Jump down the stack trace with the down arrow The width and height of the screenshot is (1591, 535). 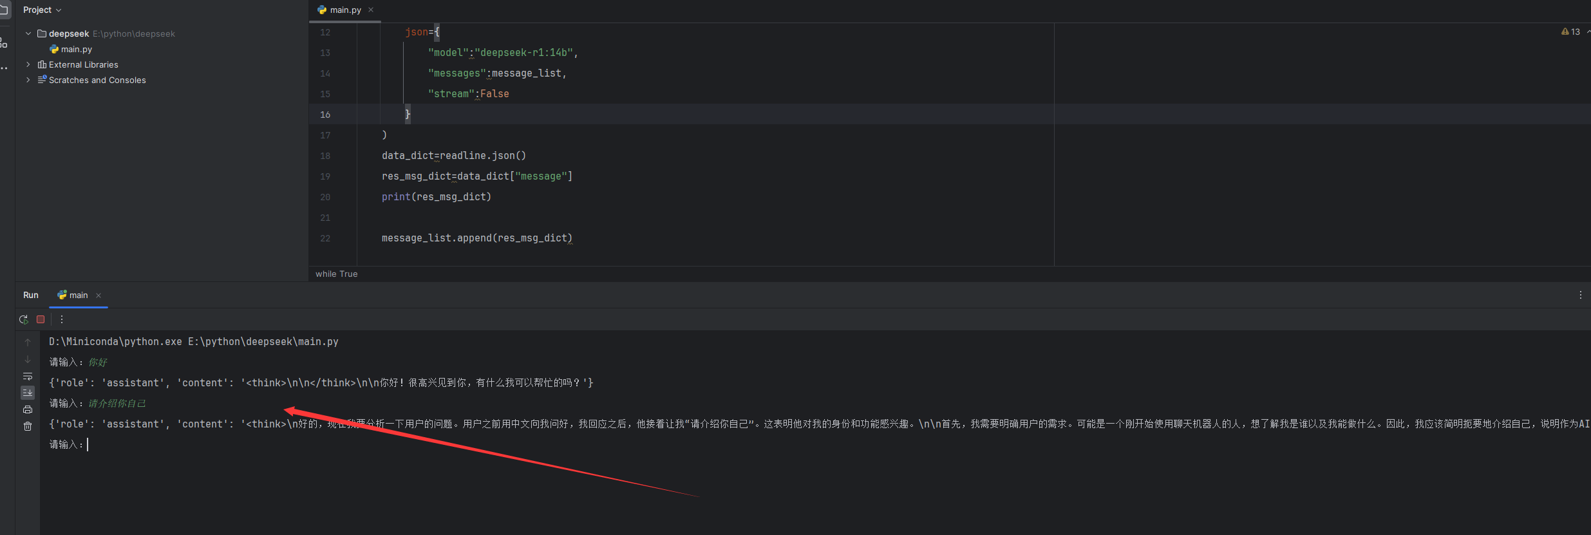click(x=28, y=359)
